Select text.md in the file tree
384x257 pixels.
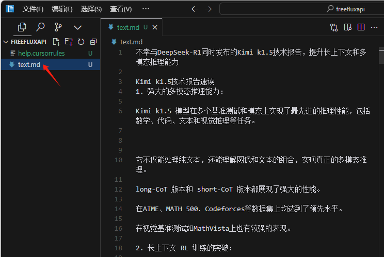click(51, 64)
